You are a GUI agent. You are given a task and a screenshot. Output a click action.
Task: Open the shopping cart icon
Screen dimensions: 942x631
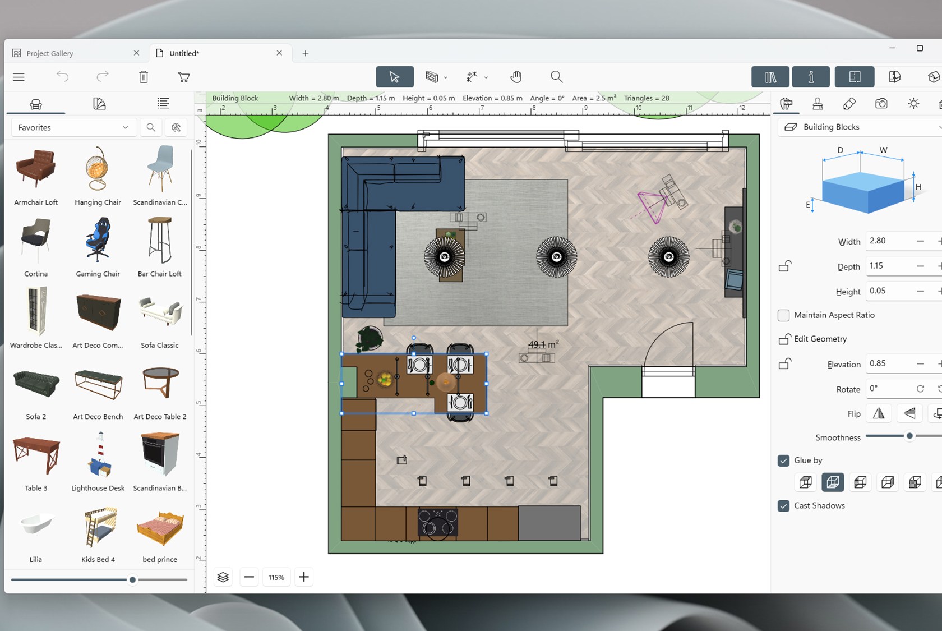(x=183, y=77)
